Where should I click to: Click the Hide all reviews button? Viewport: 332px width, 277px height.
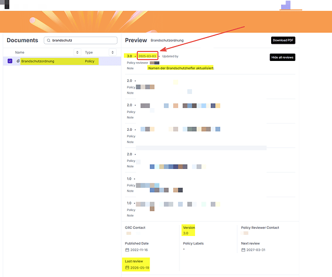[x=282, y=57]
